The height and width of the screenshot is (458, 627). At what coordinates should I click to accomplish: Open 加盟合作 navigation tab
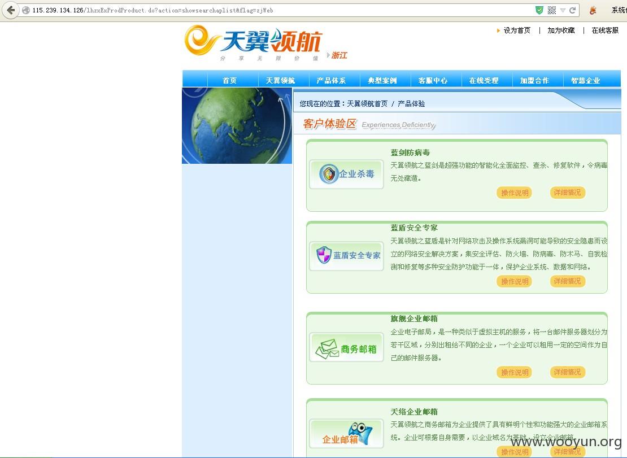[534, 80]
